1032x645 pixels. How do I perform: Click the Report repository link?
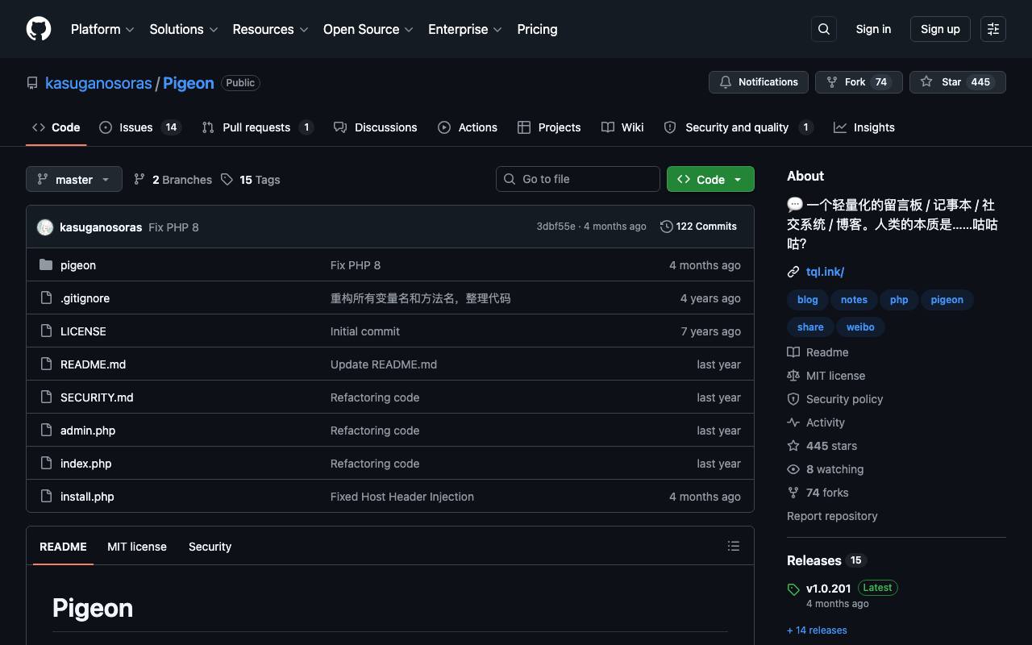832,516
